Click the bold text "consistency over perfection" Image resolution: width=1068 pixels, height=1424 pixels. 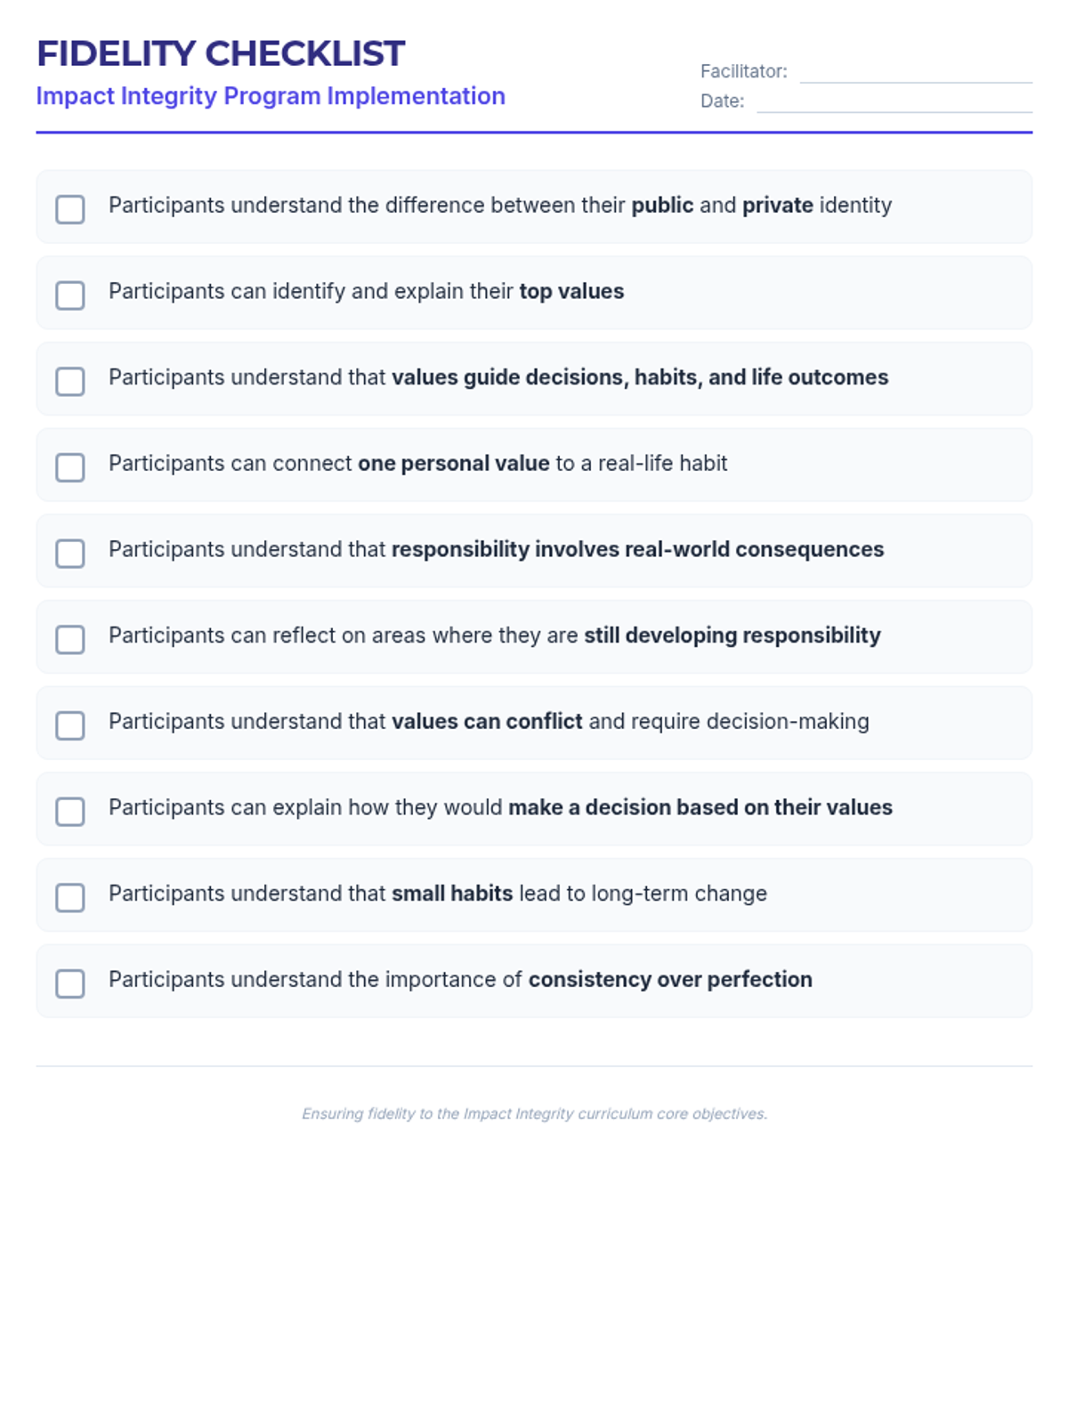670,979
